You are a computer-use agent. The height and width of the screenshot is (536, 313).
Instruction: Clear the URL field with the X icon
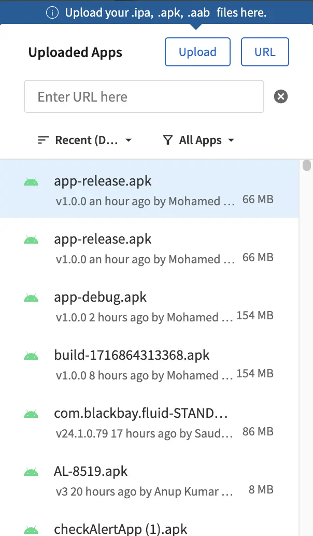tap(281, 96)
